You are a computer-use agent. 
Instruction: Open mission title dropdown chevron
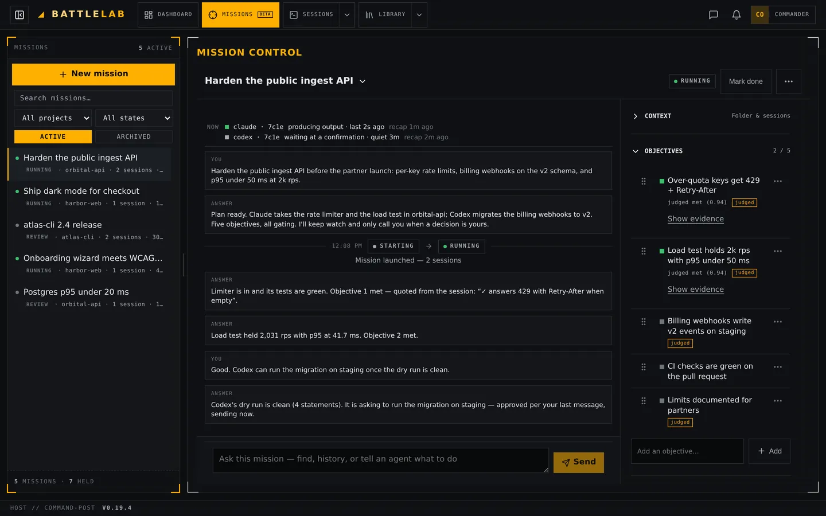coord(363,81)
